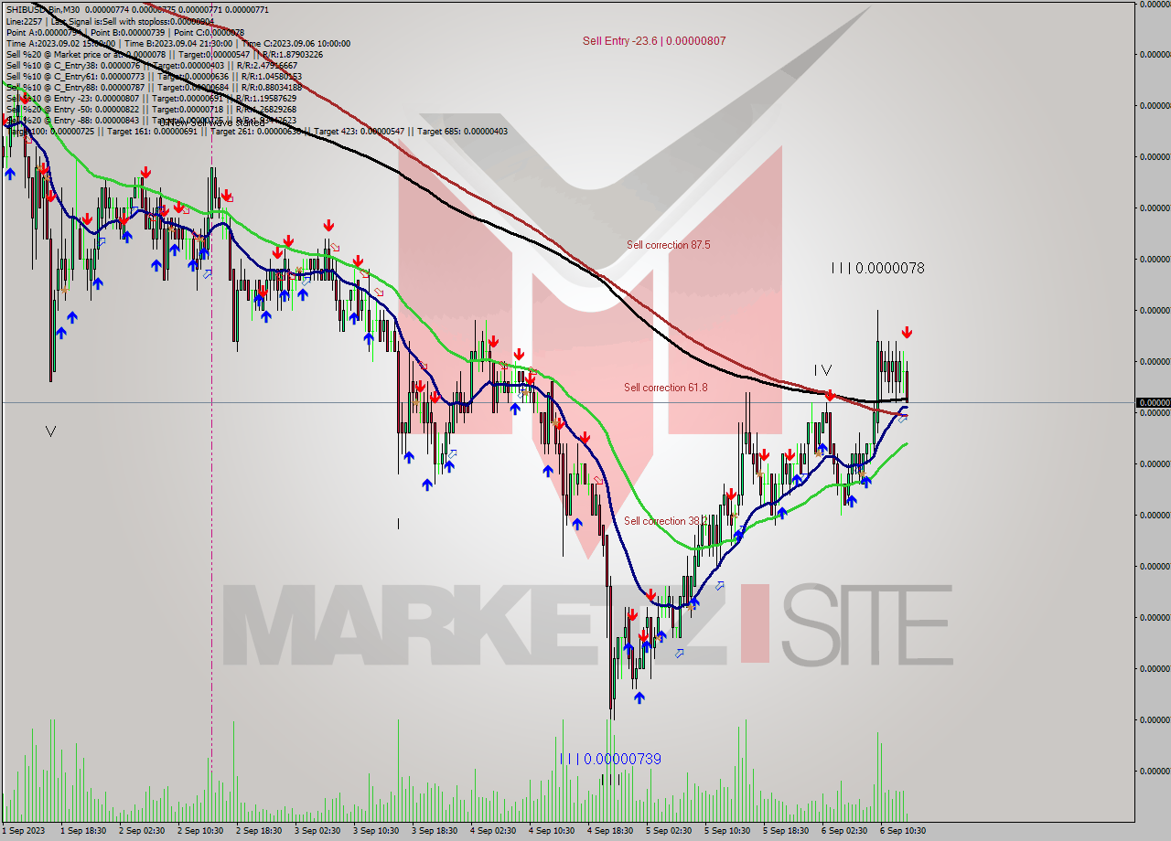Click the '0 New Sell wave started' label

(212, 122)
